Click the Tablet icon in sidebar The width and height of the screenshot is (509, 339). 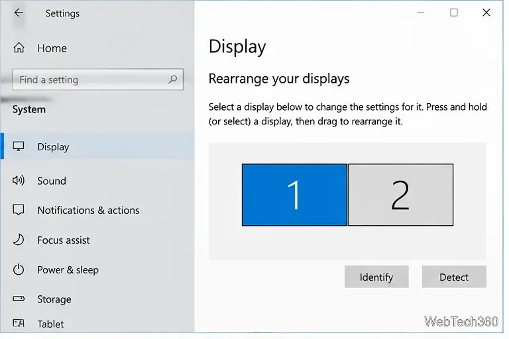click(19, 323)
